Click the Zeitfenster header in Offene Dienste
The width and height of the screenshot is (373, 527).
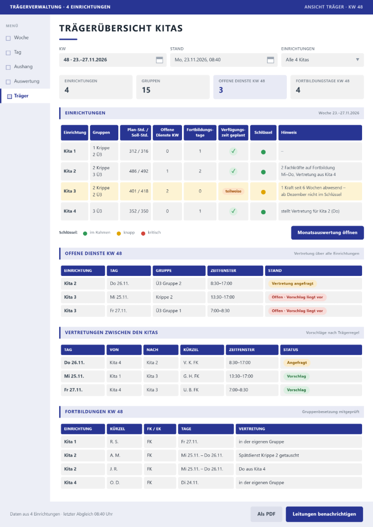235,270
